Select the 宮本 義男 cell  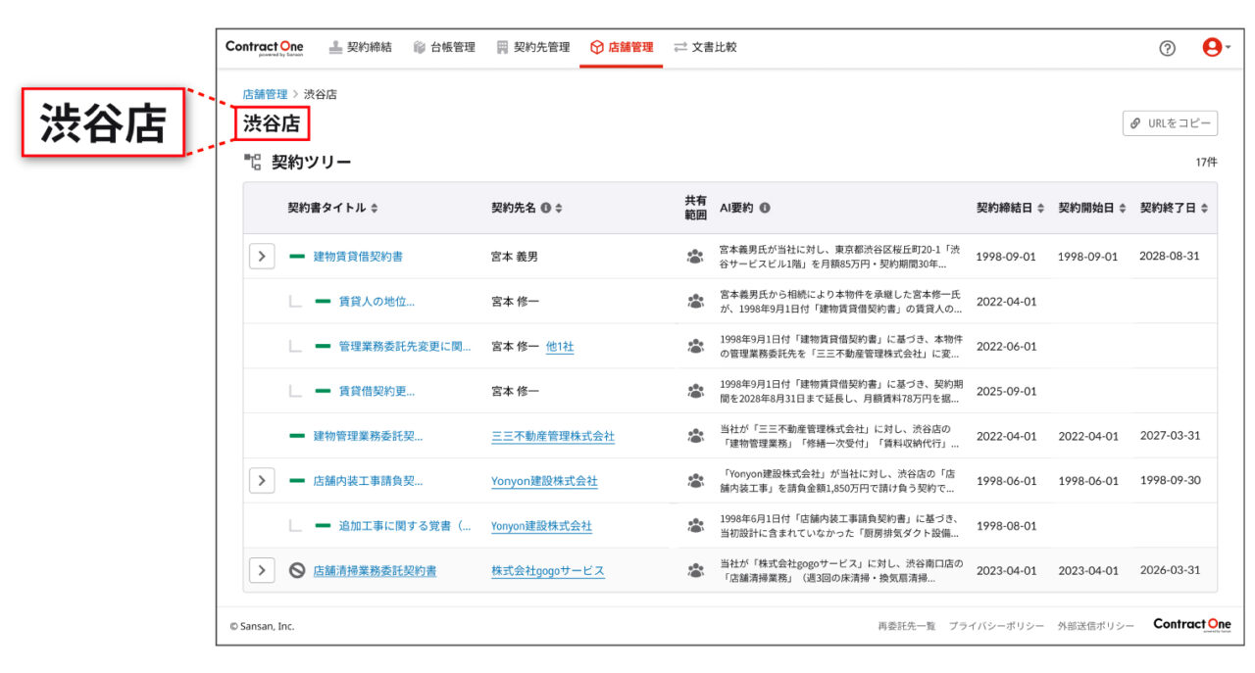(515, 257)
